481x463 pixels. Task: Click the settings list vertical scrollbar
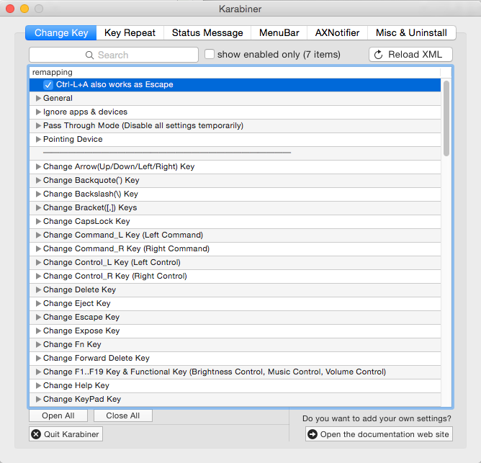(446, 118)
